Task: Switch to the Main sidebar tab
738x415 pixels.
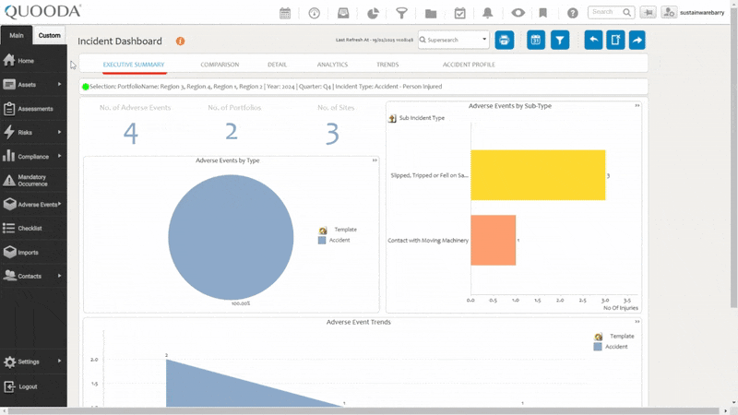Action: tap(17, 35)
